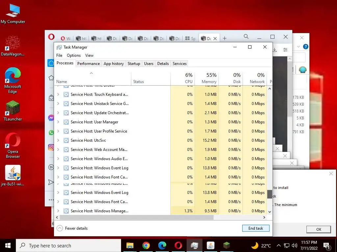
Task: Sort processes by Network column header
Action: coord(255,78)
